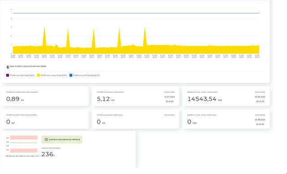The width and height of the screenshot is (287, 174).
Task: Click the 'Potência injectada instantânea' card title
Action: coord(22,115)
